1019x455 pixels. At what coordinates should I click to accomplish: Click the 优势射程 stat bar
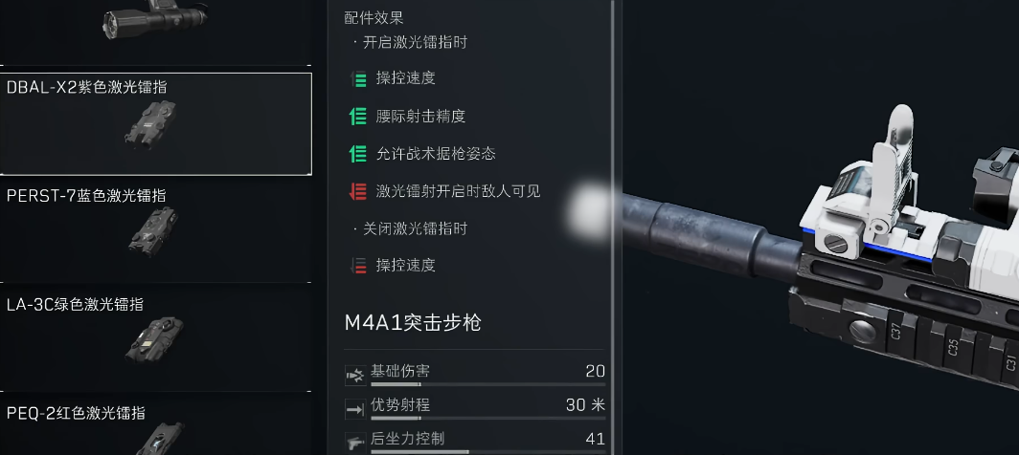(x=487, y=418)
